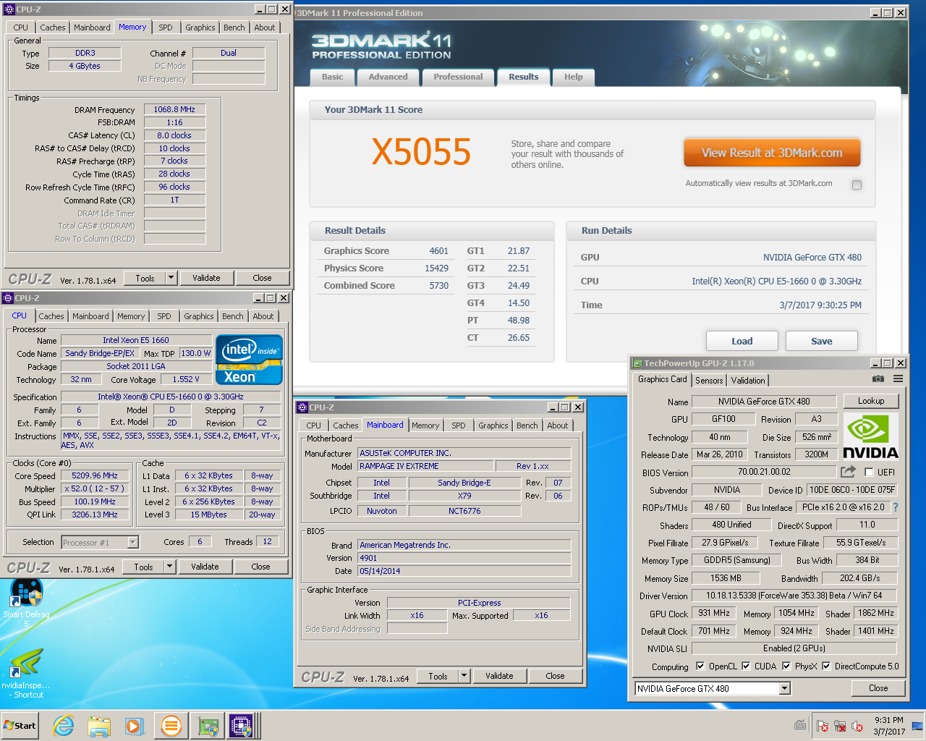Click View Result at 3DMark.com button
Viewport: 926px width, 741px height.
click(x=772, y=153)
